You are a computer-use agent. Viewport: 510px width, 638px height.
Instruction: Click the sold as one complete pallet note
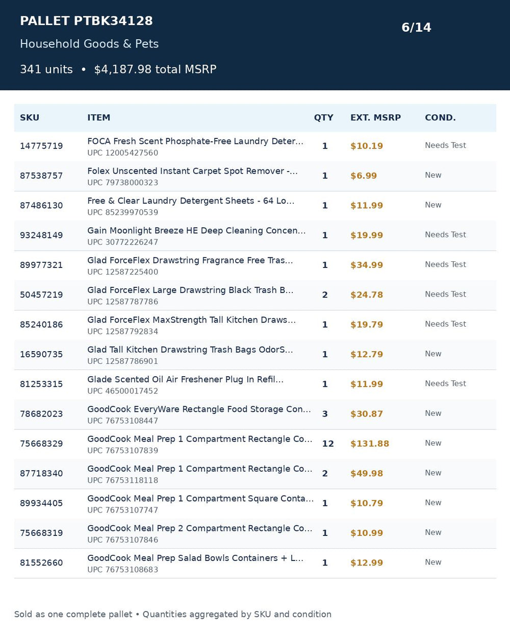(x=173, y=614)
